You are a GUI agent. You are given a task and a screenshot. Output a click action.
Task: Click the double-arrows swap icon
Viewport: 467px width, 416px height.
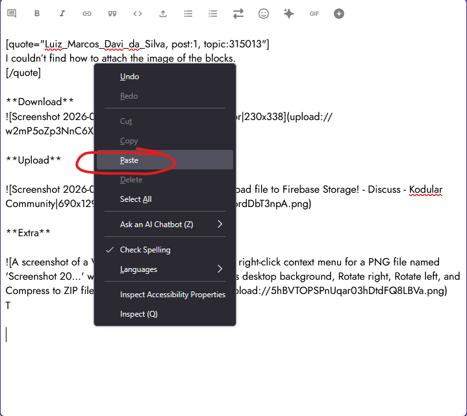[238, 14]
